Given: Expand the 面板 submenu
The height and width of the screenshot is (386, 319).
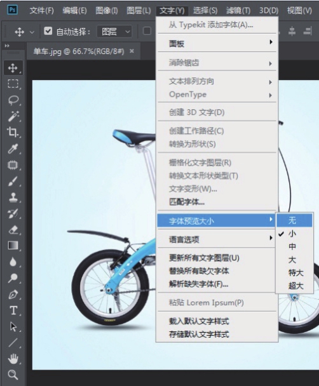Looking at the screenshot, I should (x=217, y=43).
